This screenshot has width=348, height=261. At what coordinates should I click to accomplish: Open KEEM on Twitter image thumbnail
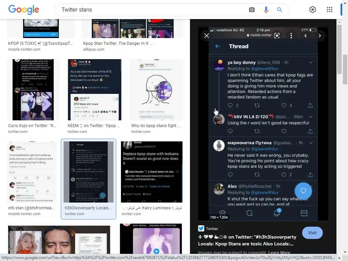[94, 90]
